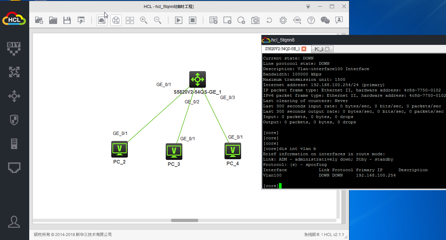446x240 pixels.
Task: Save project with the floppy disk icon
Action: tap(67, 20)
